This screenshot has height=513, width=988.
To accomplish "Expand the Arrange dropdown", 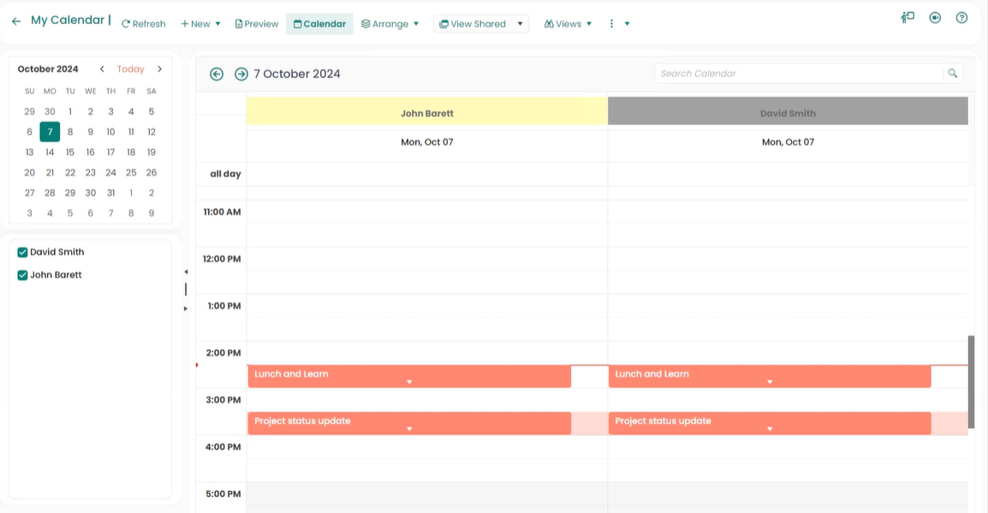I will (390, 24).
